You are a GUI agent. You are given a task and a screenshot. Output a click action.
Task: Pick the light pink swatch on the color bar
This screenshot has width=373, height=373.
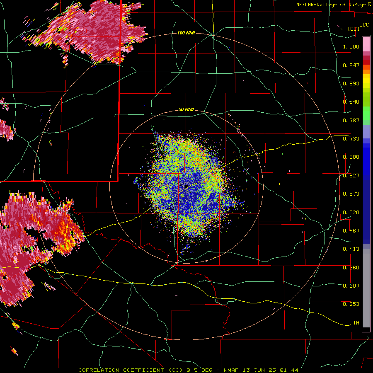pos(366,44)
